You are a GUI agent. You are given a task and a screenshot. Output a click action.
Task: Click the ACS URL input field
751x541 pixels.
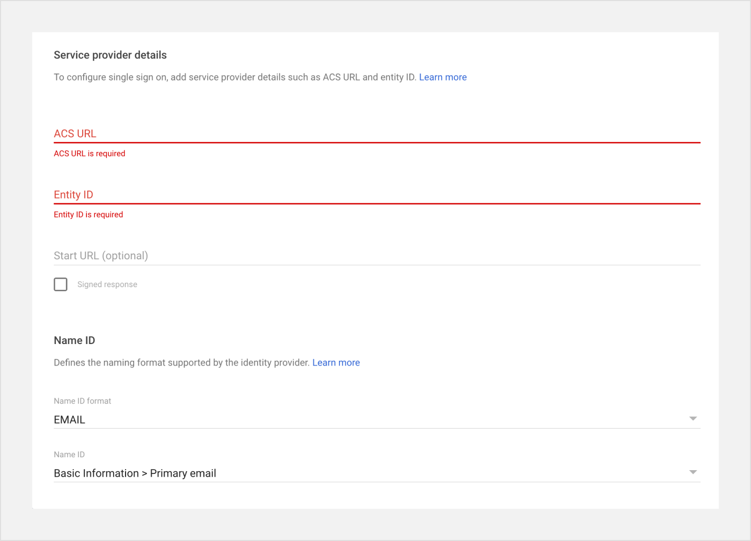point(377,134)
